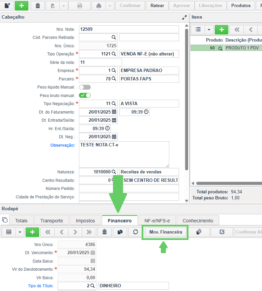Click the trash delete icon in top toolbar

[x=37, y=5]
